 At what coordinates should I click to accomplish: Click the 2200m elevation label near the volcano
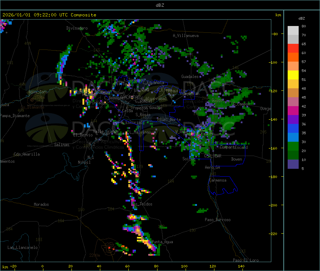click(95, 255)
